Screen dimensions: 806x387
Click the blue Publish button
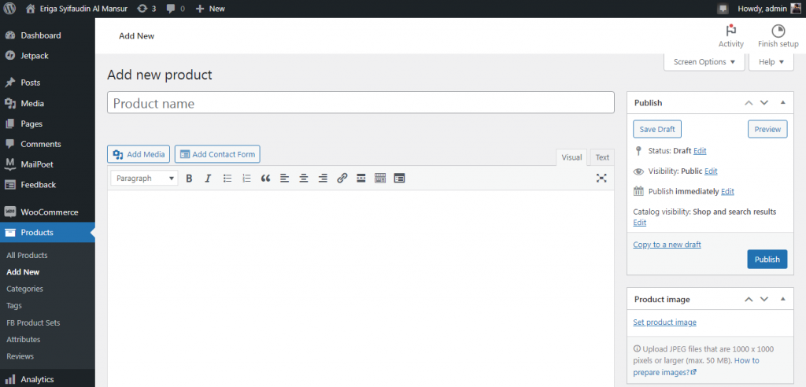[767, 260]
